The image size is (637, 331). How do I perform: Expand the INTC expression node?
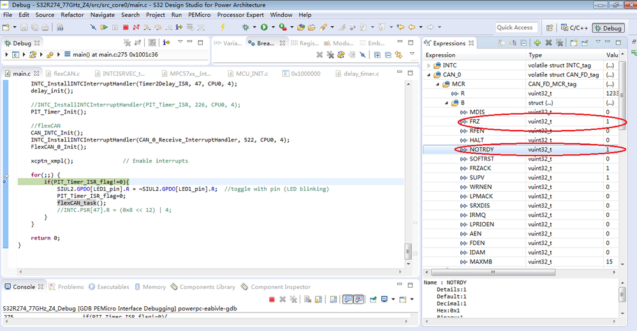(x=429, y=65)
